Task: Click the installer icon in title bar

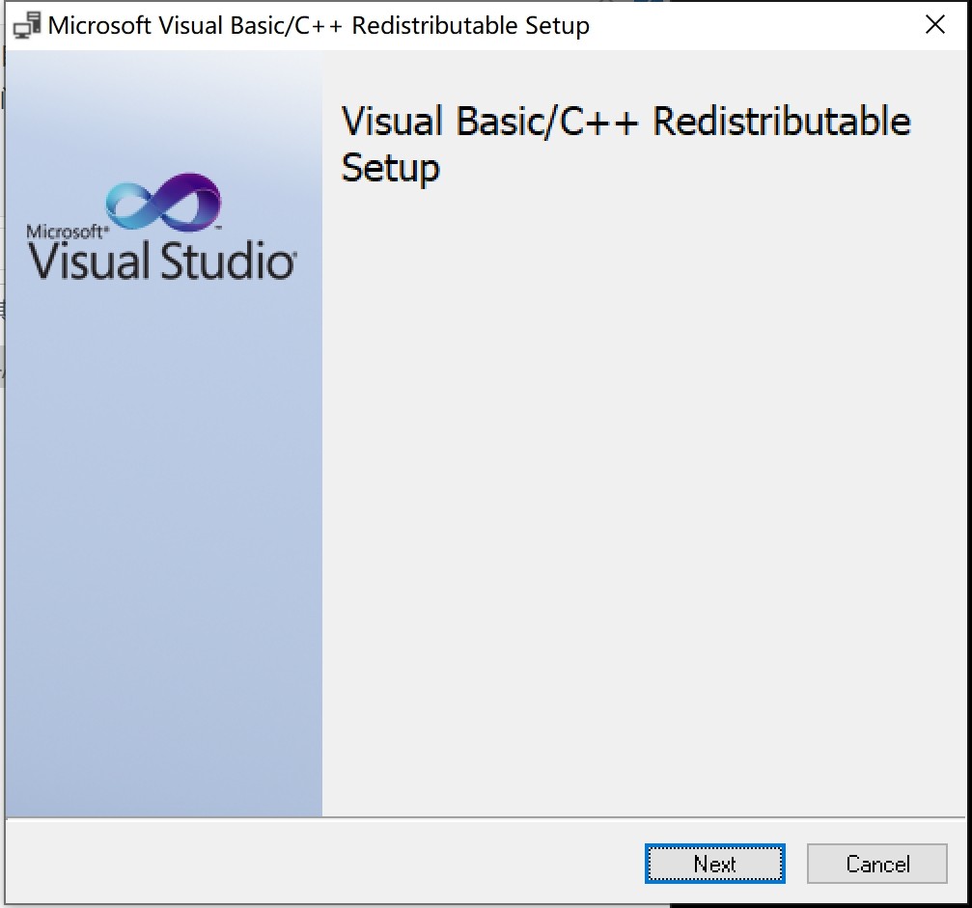Action: (27, 25)
